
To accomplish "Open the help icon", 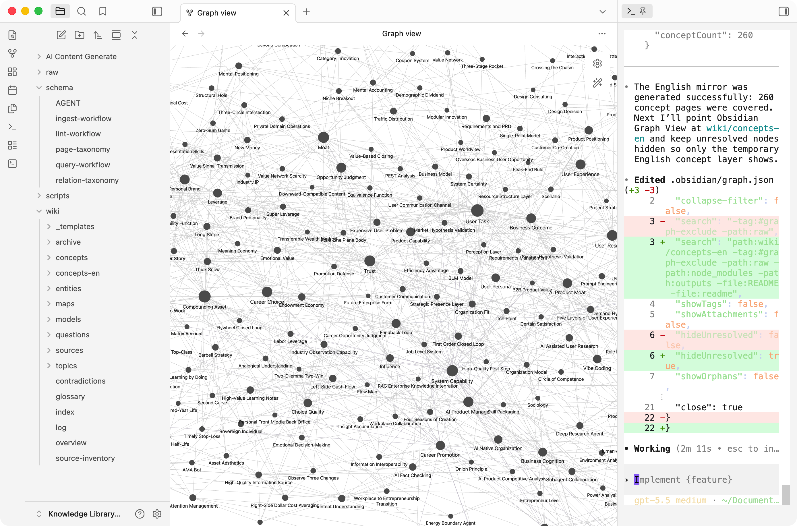I will [x=140, y=514].
